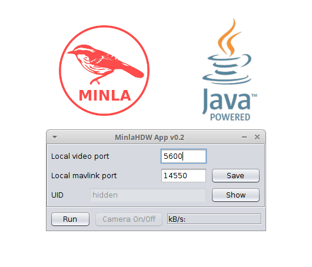Click the POWERED text under Java
Image resolution: width=312 pixels, height=267 pixels.
[x=230, y=117]
